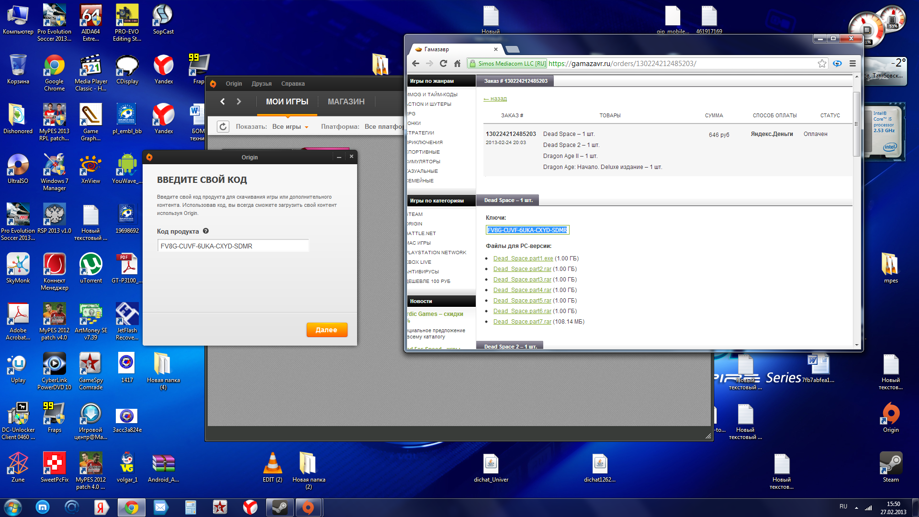Select the highlighted Dead Space key field
The height and width of the screenshot is (517, 919).
click(527, 230)
